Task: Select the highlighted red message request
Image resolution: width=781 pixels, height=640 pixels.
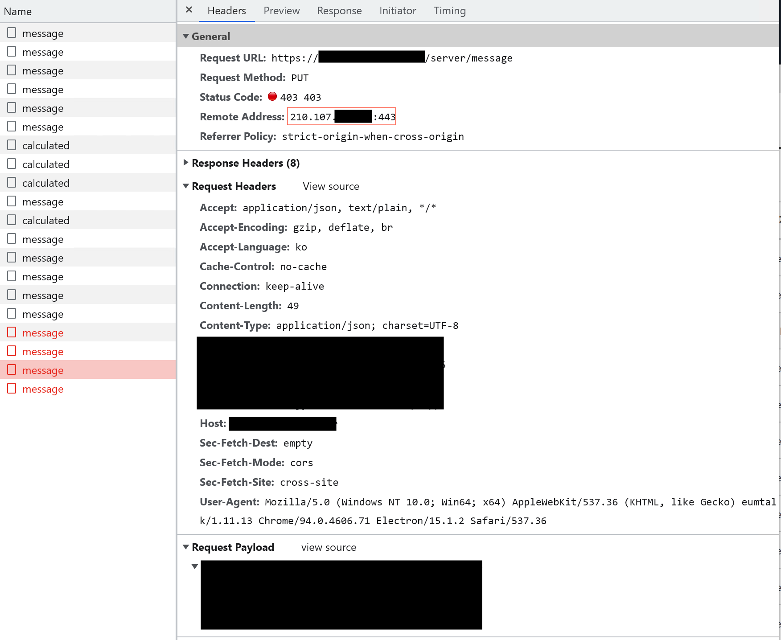Action: [88, 370]
